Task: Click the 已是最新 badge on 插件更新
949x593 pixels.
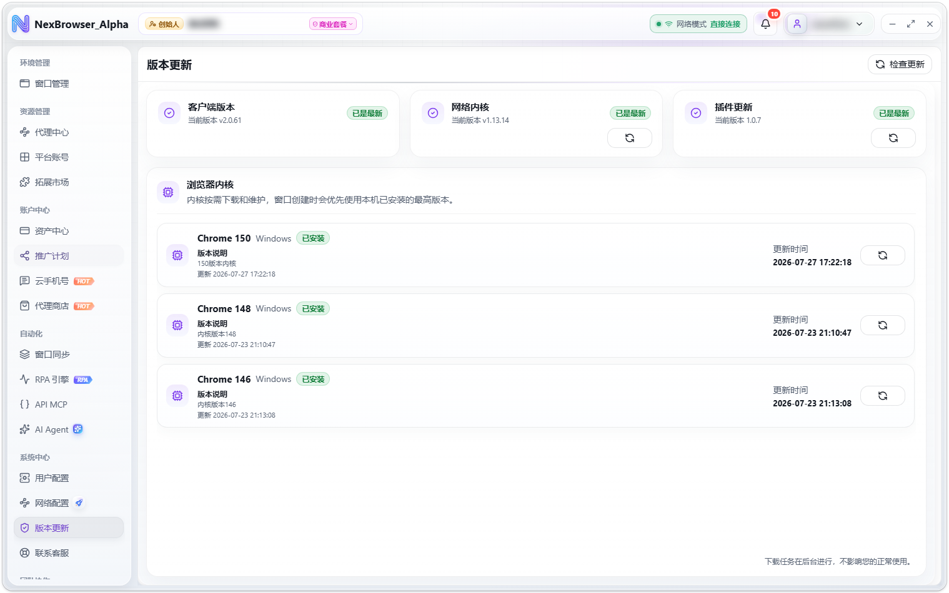Action: [x=894, y=114]
